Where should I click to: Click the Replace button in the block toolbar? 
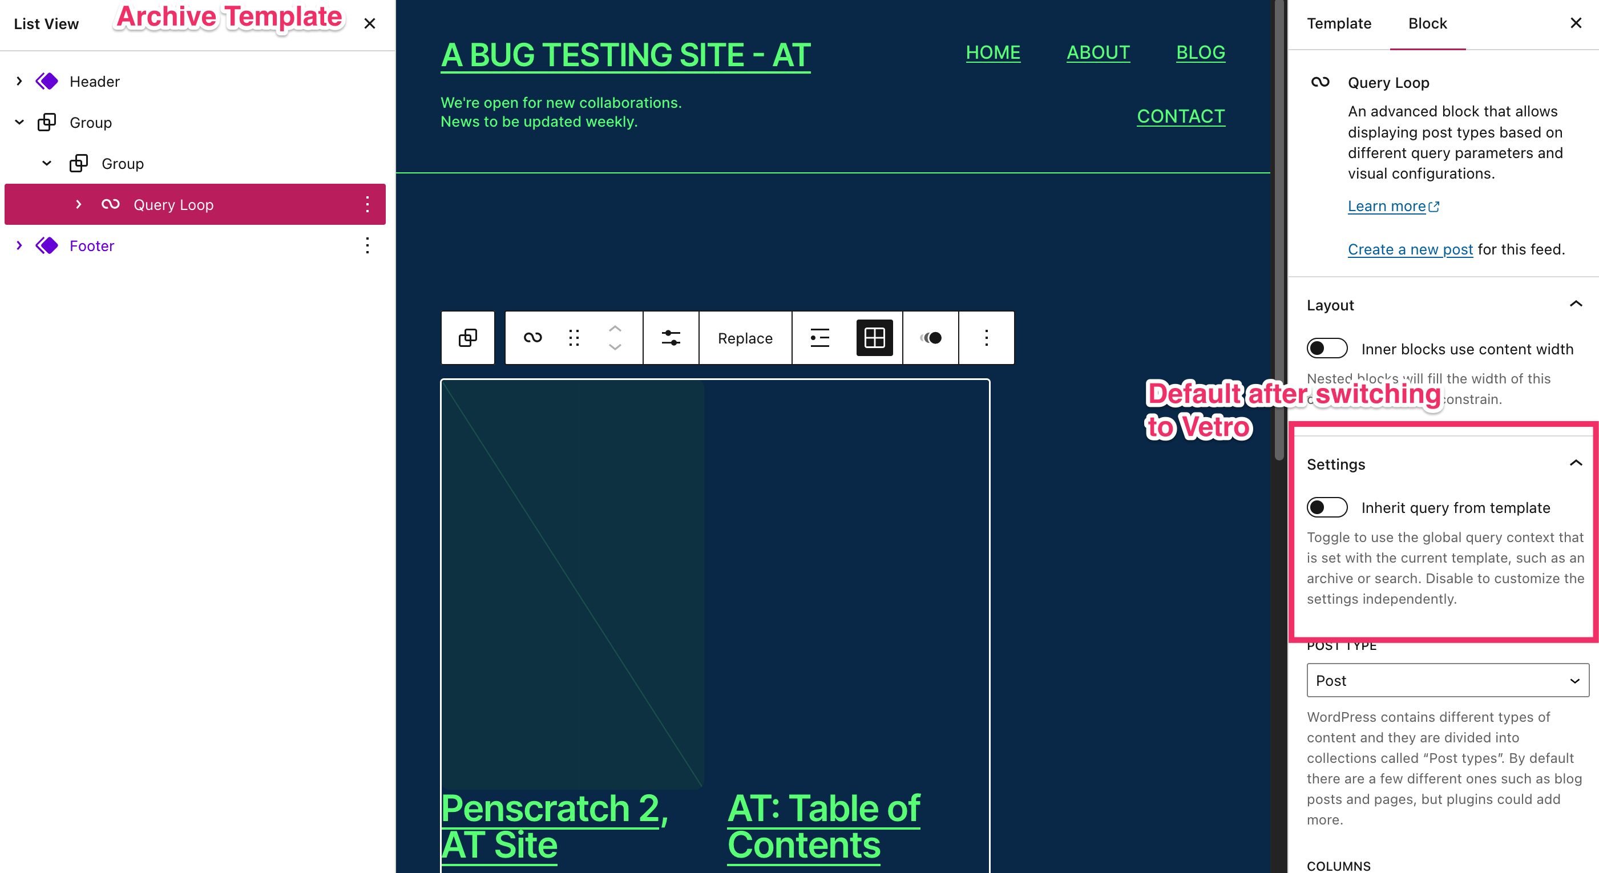pos(744,338)
